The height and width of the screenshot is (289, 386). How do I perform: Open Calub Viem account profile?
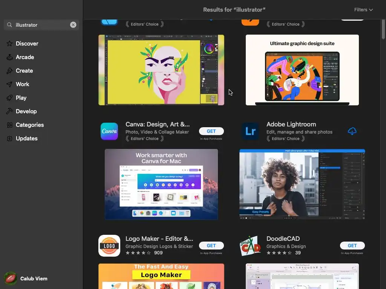point(26,278)
